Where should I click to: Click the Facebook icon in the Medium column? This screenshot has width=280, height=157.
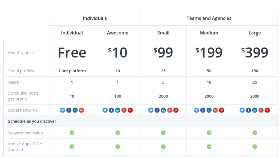click(203, 110)
